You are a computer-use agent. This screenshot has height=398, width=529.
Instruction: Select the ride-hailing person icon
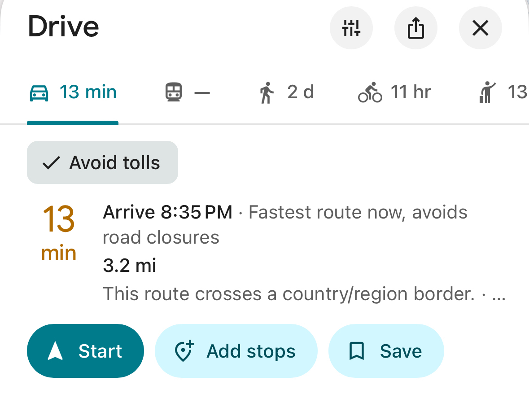point(487,93)
